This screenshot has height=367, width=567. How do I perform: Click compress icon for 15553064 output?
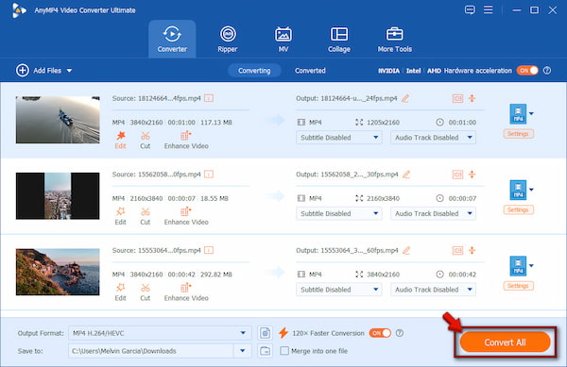click(472, 250)
